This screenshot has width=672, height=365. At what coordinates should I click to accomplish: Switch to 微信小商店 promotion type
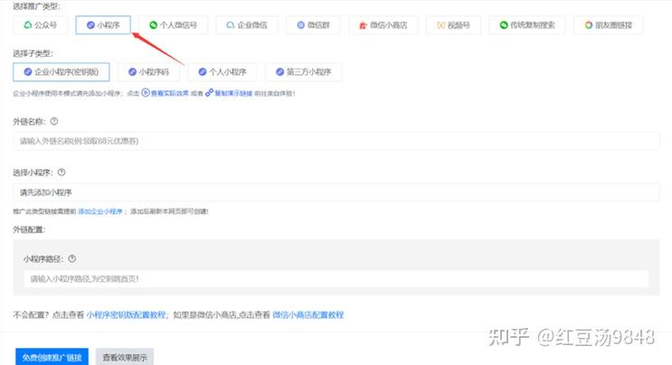pyautogui.click(x=383, y=25)
